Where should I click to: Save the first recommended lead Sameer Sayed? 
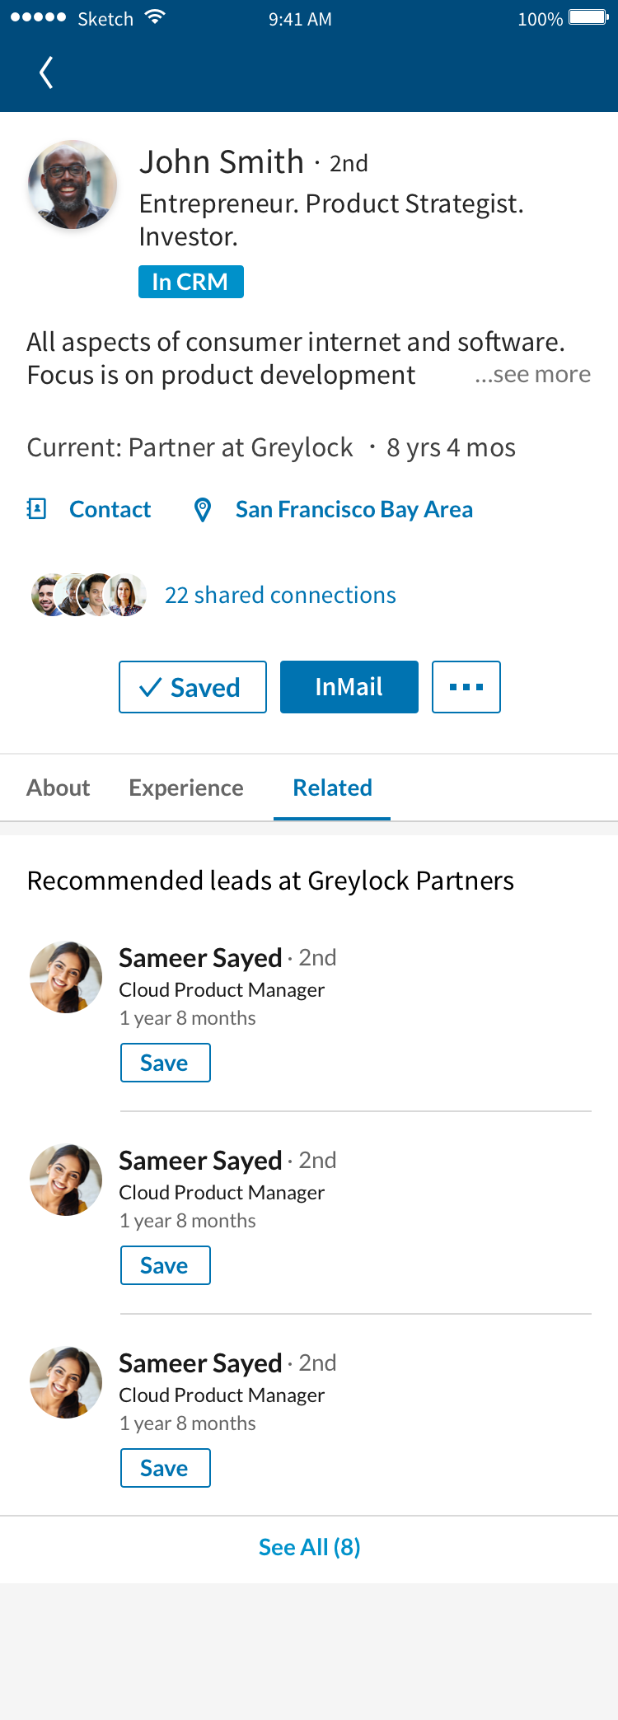(166, 1063)
